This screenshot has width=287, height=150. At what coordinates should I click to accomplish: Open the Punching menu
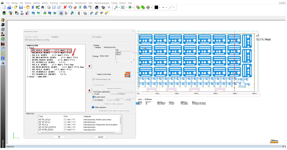[x=54, y=3]
